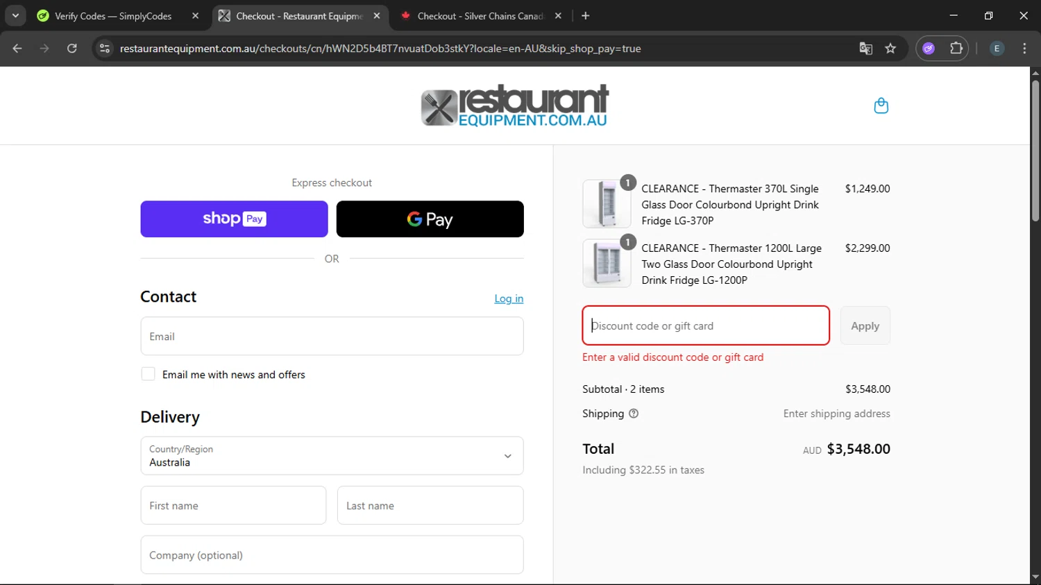Minimize the browser window
Screen dimensions: 1041x585
[954, 15]
